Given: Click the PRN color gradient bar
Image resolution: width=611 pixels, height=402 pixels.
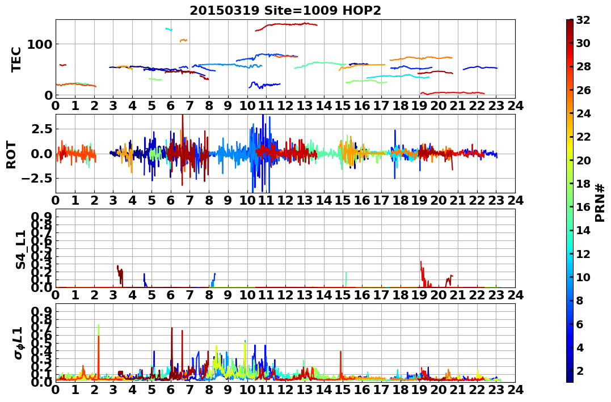Looking at the screenshot, I should [x=570, y=201].
